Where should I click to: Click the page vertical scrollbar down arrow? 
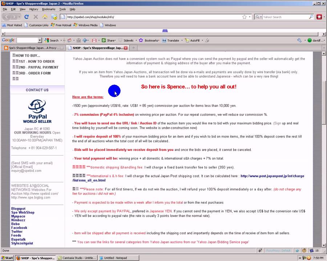[x=324, y=245]
